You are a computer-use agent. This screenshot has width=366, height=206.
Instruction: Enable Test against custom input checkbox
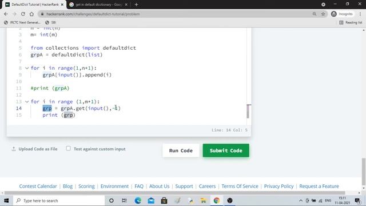pyautogui.click(x=68, y=148)
